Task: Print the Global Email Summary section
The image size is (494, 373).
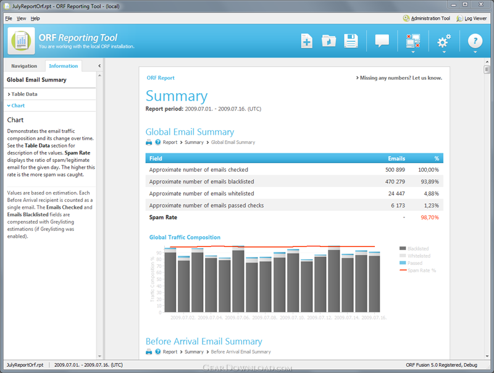Action: click(149, 143)
